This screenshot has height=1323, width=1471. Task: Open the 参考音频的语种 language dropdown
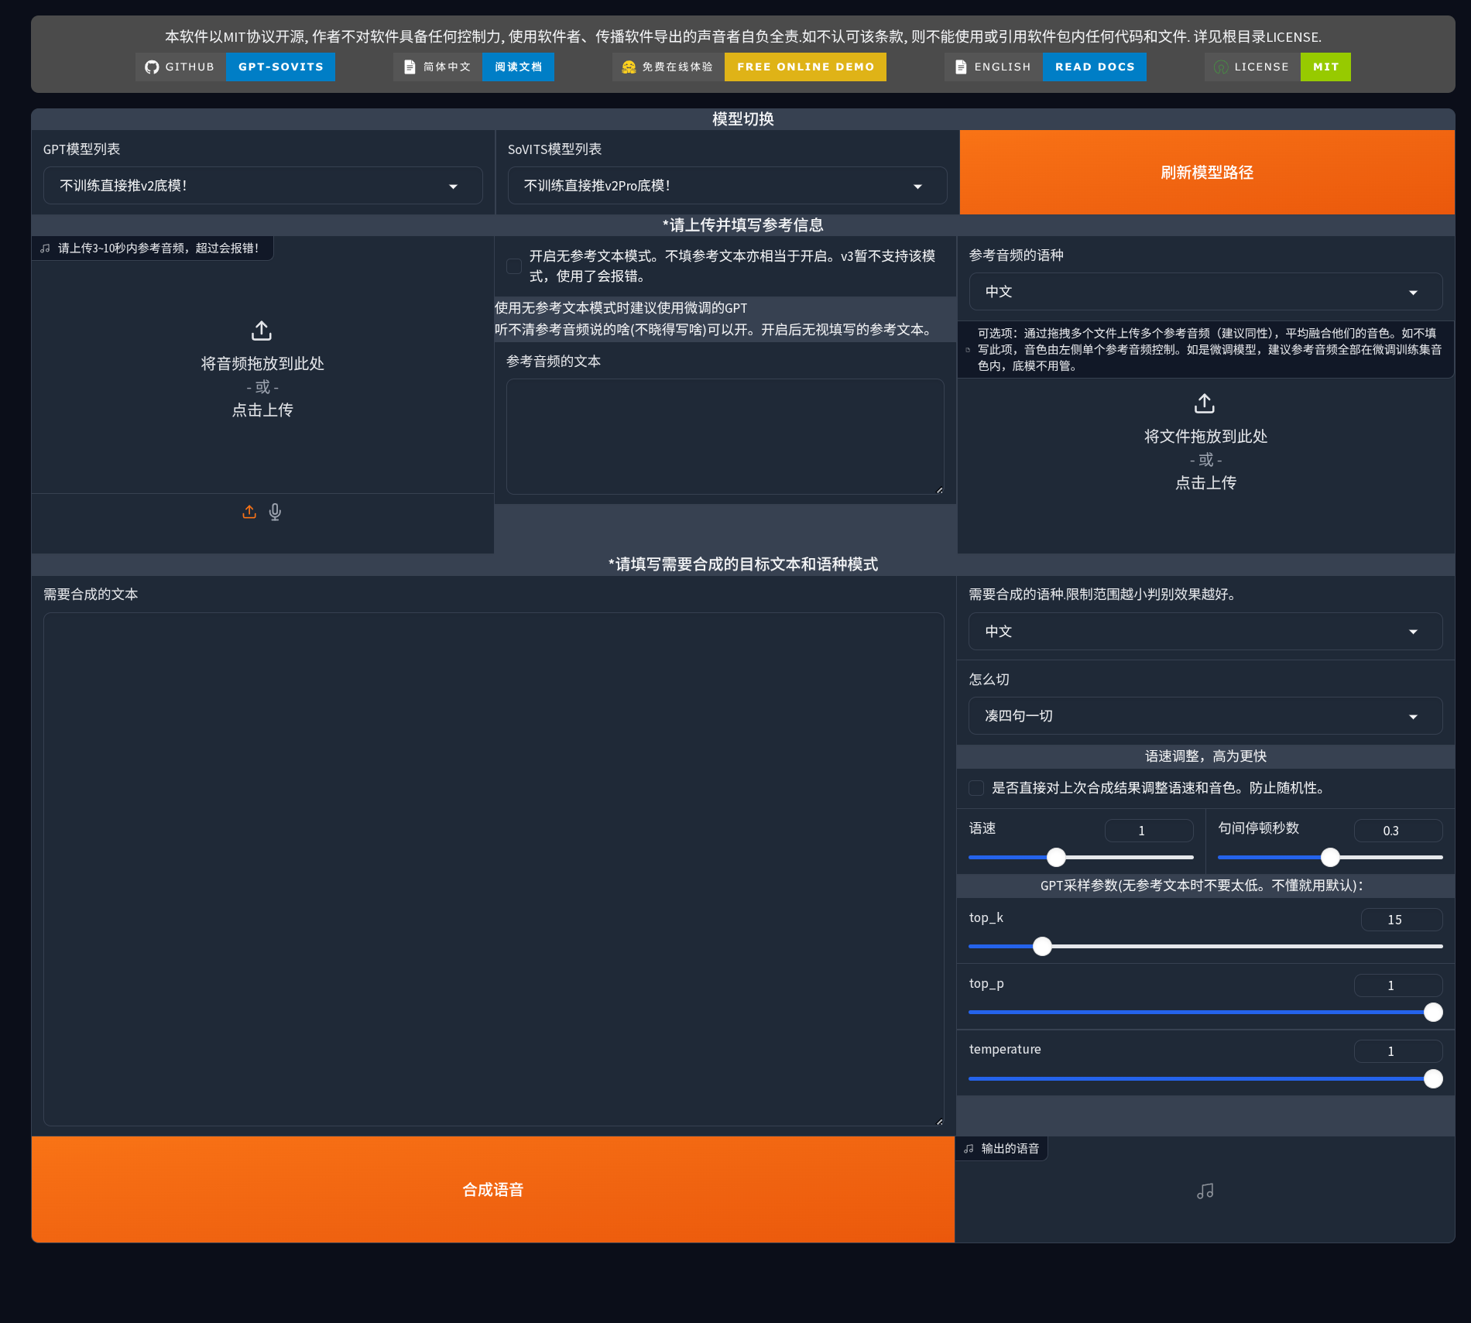1205,292
